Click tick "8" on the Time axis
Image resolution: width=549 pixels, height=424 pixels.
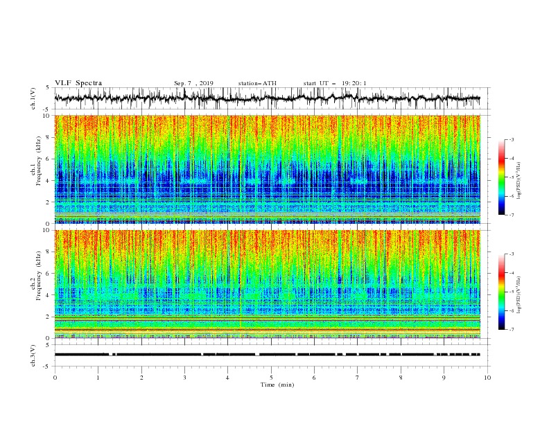401,378
